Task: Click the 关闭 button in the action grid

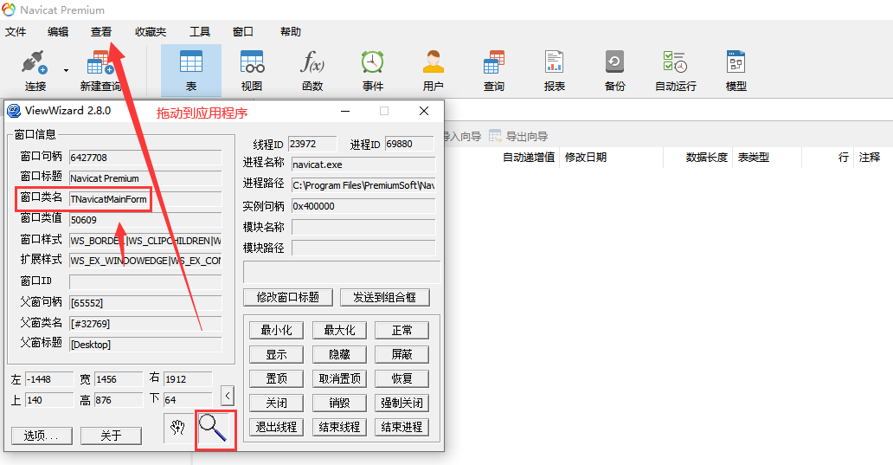Action: point(276,403)
